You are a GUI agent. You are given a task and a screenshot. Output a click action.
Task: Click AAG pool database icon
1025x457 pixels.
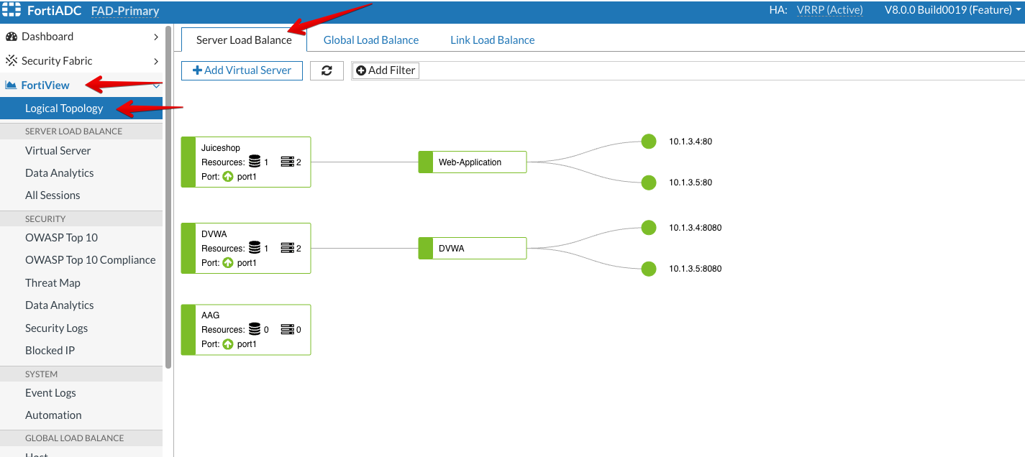click(254, 329)
